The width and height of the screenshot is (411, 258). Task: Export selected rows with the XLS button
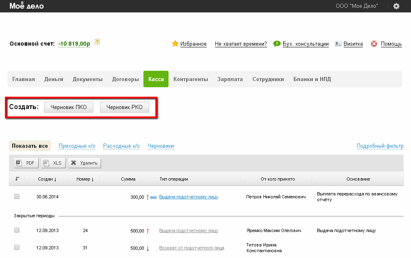click(53, 163)
